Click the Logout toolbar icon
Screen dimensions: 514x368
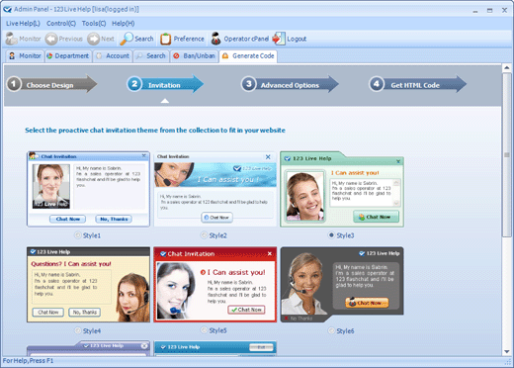tap(279, 39)
